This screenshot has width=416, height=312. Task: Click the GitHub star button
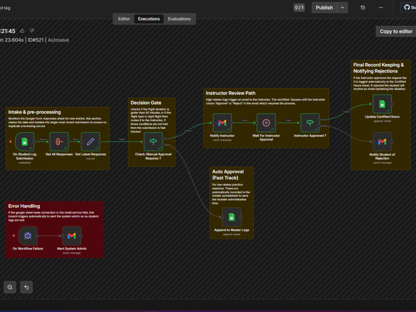tap(409, 7)
